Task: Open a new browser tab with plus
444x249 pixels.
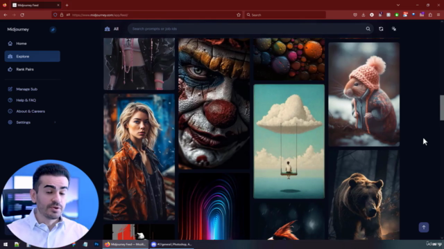Action: tap(67, 5)
